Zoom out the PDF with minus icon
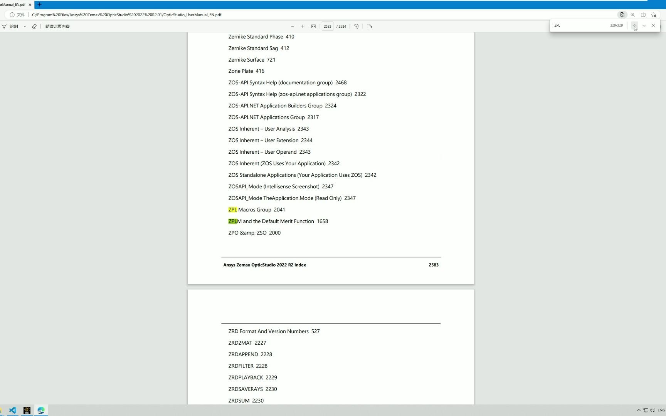Image resolution: width=666 pixels, height=416 pixels. pos(293,26)
